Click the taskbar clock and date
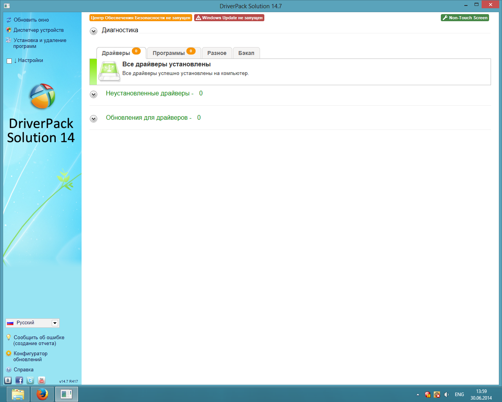502x402 pixels. point(481,395)
